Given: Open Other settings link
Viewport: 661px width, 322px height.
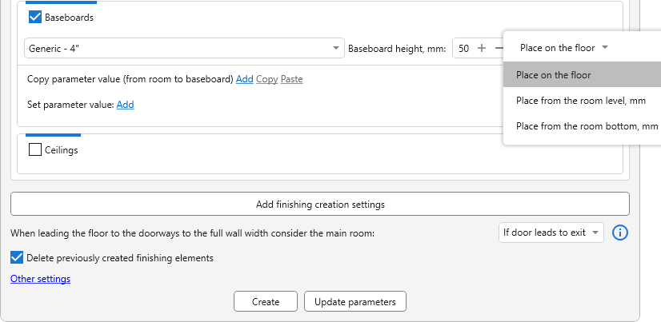Looking at the screenshot, I should click(x=41, y=279).
